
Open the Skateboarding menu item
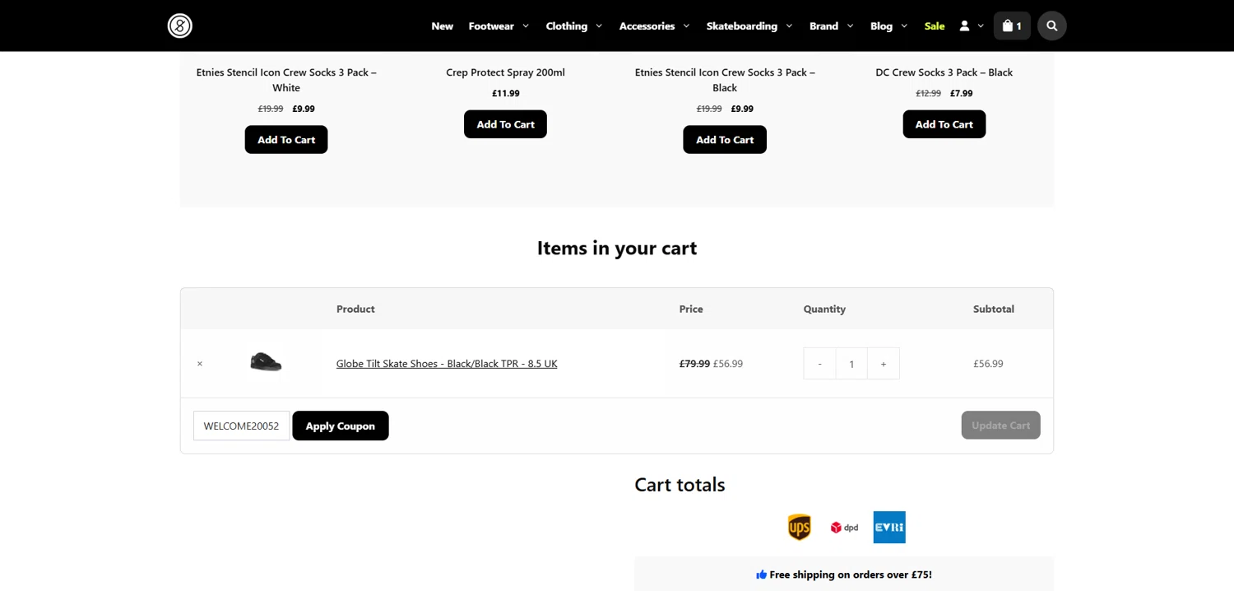(742, 26)
